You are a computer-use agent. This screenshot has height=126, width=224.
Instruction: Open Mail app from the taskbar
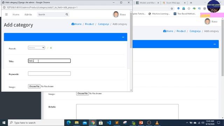click(85, 123)
